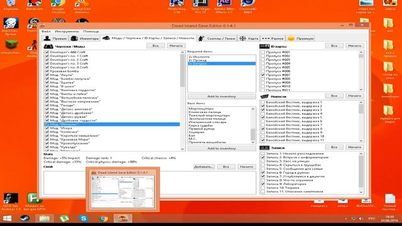Screen dimensions: 402x226
Task: Check Банойский Вестник, выдержка 1
Action: tap(263, 102)
